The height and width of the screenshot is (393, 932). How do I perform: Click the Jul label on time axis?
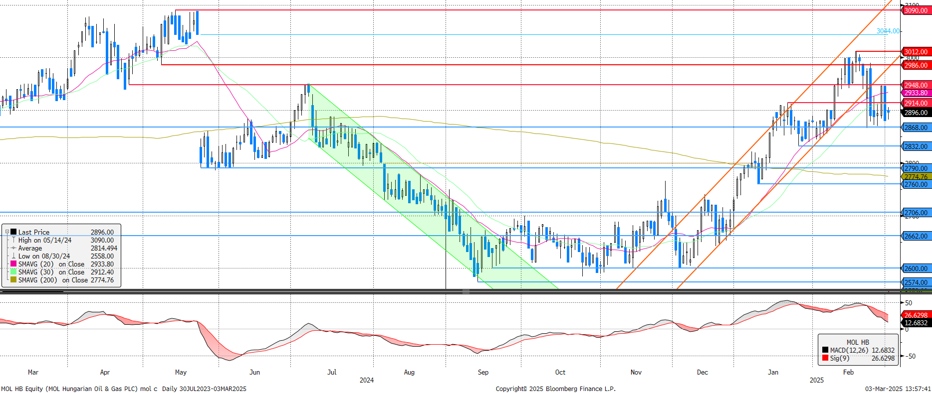(332, 372)
